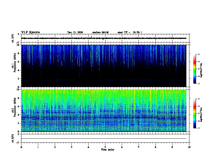Click time axis tick label "5"
Viewport: 213px width, 165px height.
pyautogui.click(x=105, y=147)
